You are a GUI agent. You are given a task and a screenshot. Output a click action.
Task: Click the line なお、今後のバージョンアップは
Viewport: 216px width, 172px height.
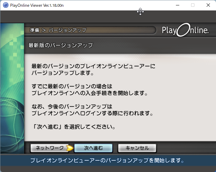(72, 106)
